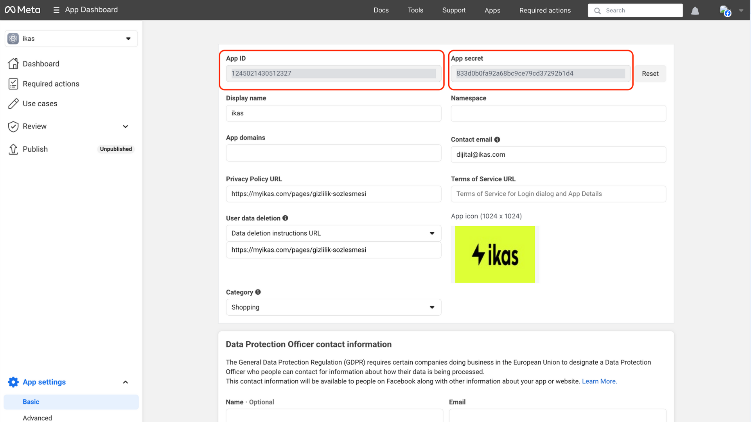Click the Terms of Service URL field
The width and height of the screenshot is (751, 422).
click(558, 194)
